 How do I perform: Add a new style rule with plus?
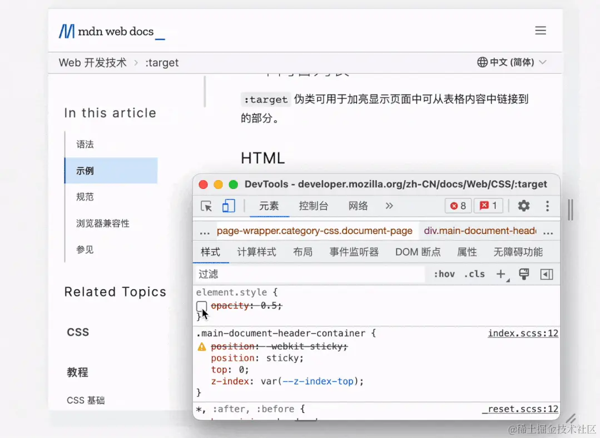(501, 274)
